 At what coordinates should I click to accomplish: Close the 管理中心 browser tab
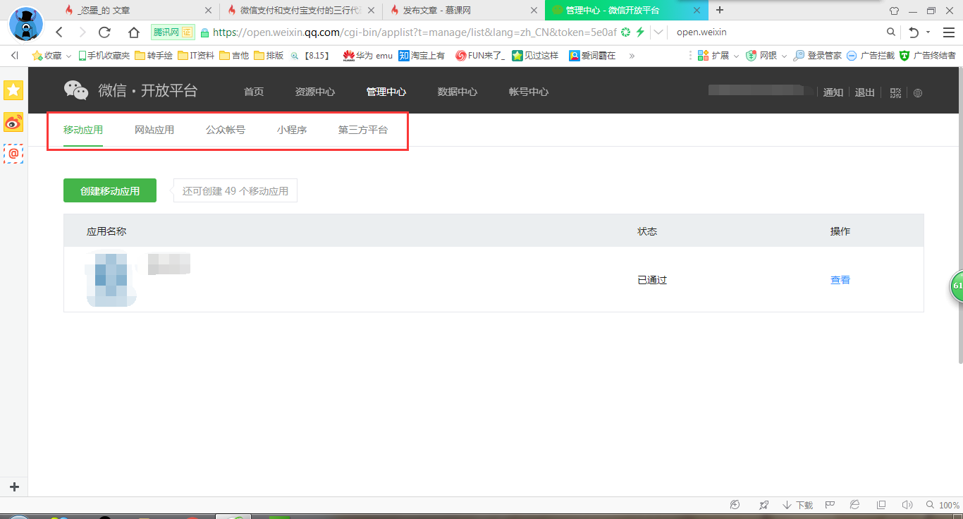click(697, 11)
